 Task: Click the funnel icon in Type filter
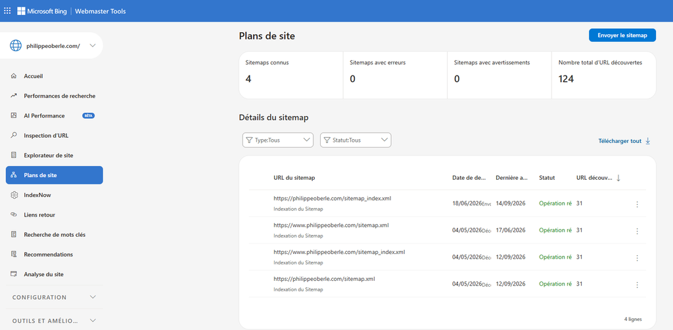(249, 140)
